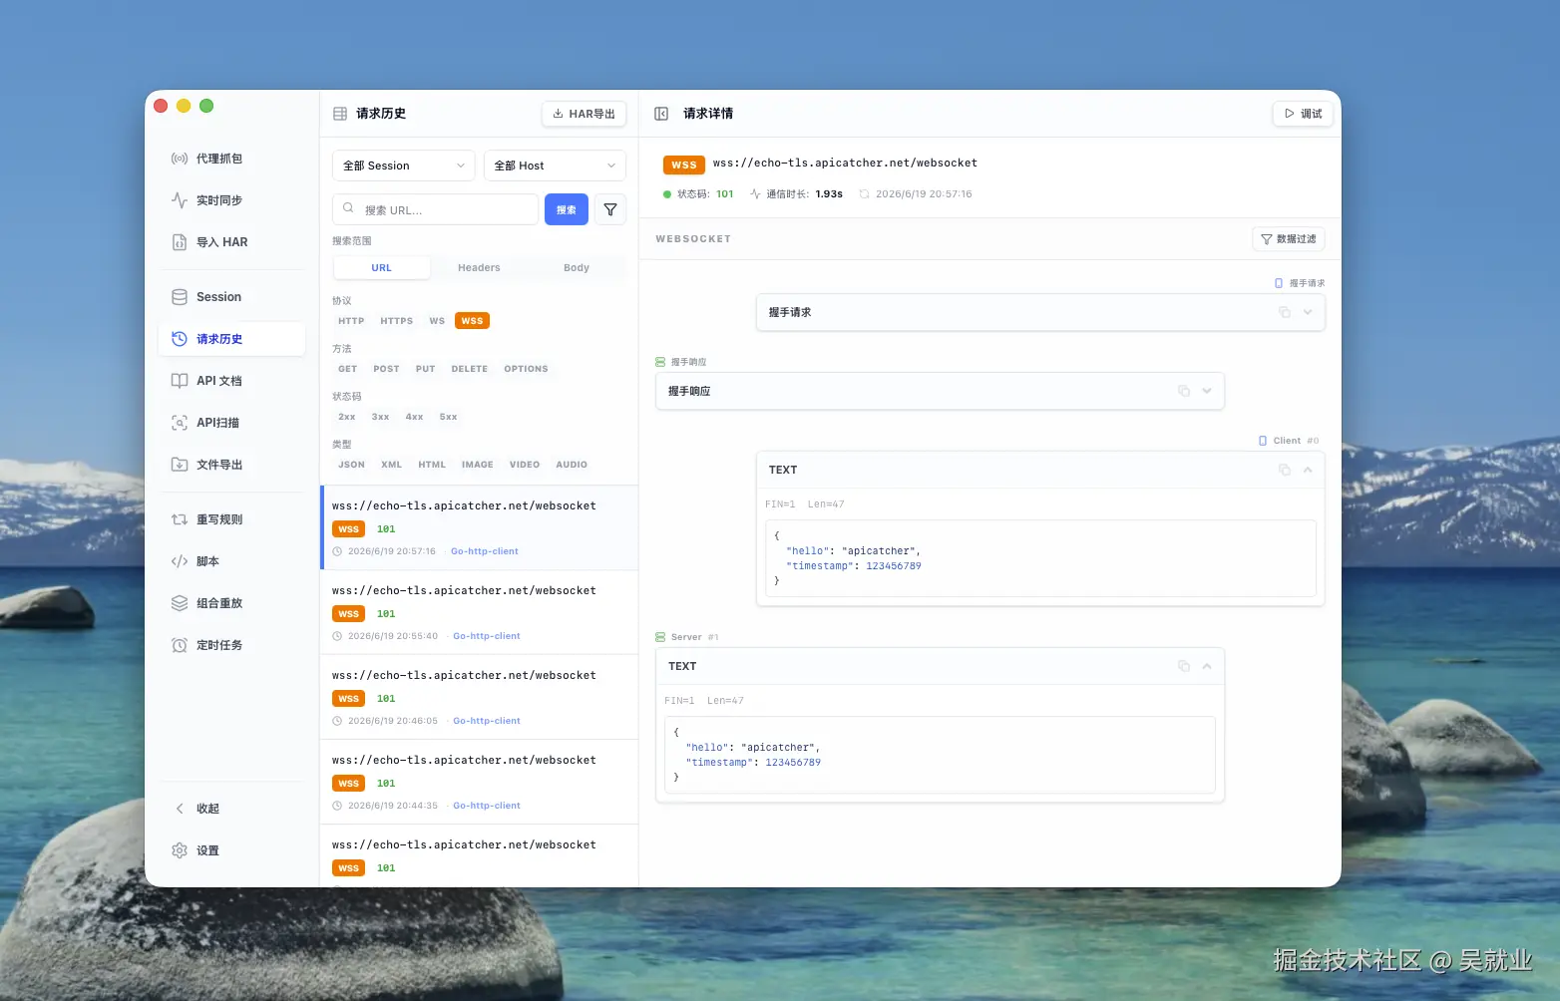Open the 导入 HAR import page
The image size is (1560, 1001).
(231, 242)
